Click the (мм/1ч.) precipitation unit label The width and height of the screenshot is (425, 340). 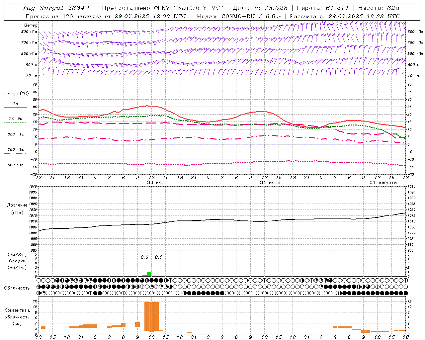(x=17, y=267)
